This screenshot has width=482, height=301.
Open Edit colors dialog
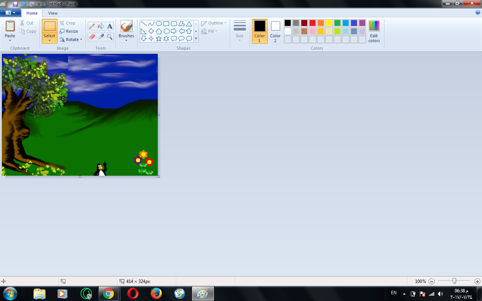coord(374,31)
